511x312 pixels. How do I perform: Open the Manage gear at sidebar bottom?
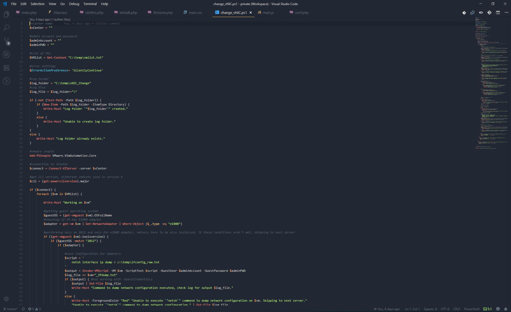[6, 299]
